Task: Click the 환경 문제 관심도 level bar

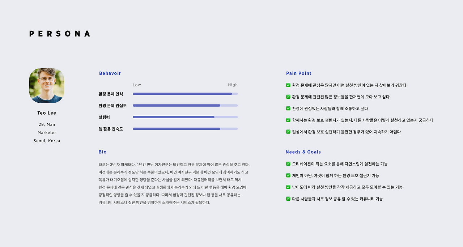Action: tap(185, 106)
